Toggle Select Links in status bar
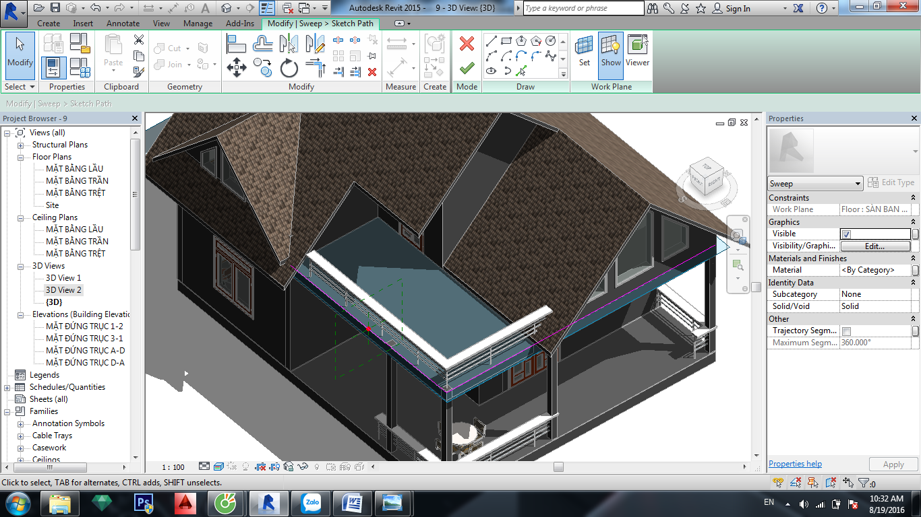Screen dimensions: 921x517 (x=778, y=483)
